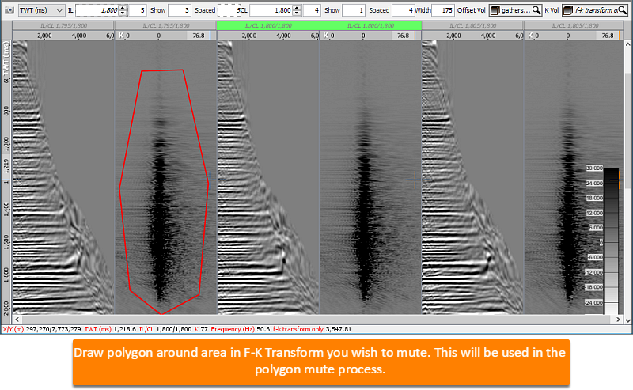Click the IL Show field showing 3
Viewport: 633px width, 390px height.
(180, 10)
